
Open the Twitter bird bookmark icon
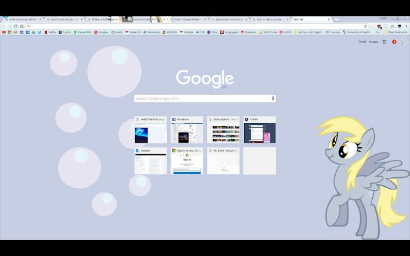point(40,33)
